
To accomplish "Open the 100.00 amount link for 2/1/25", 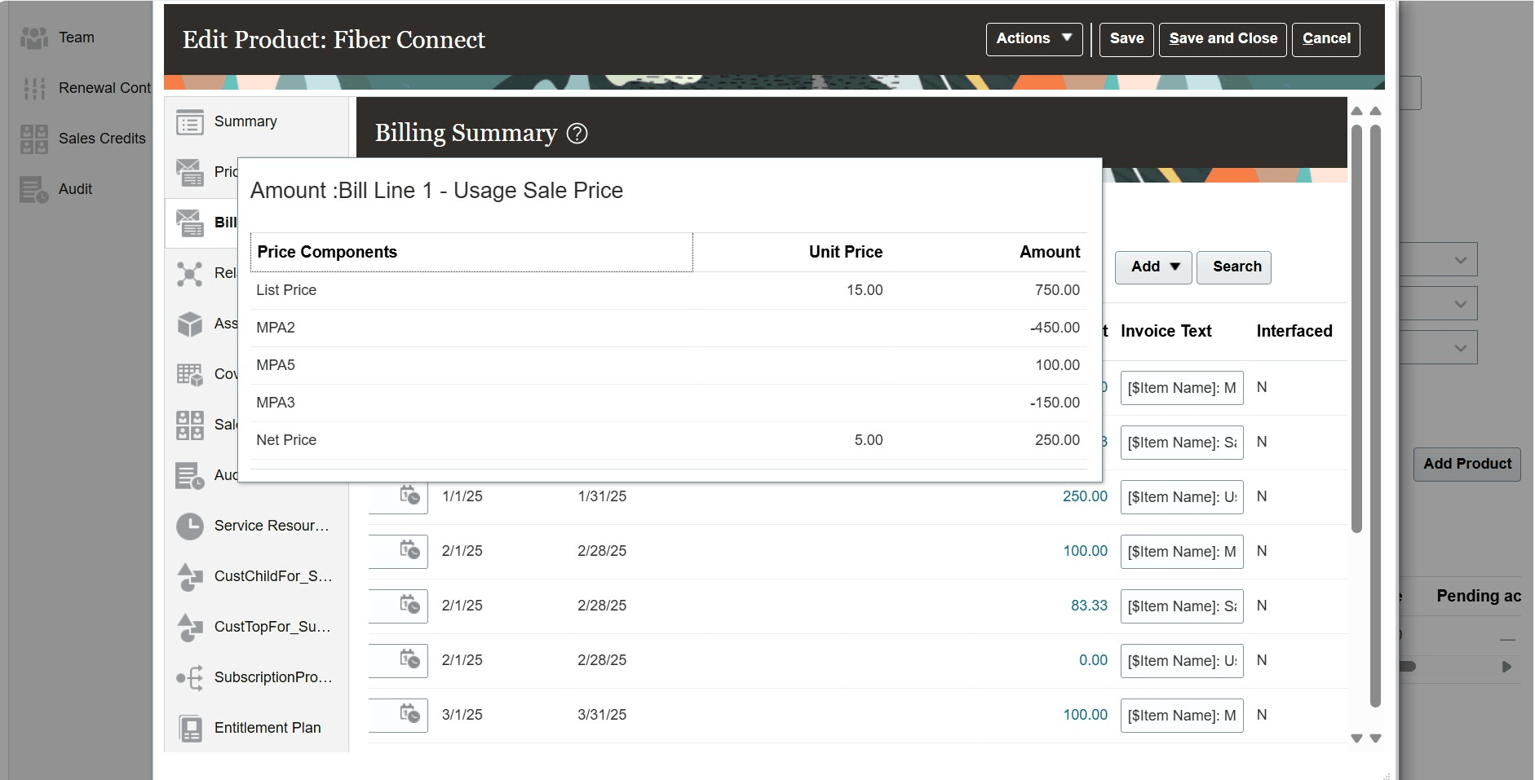I will [1085, 551].
